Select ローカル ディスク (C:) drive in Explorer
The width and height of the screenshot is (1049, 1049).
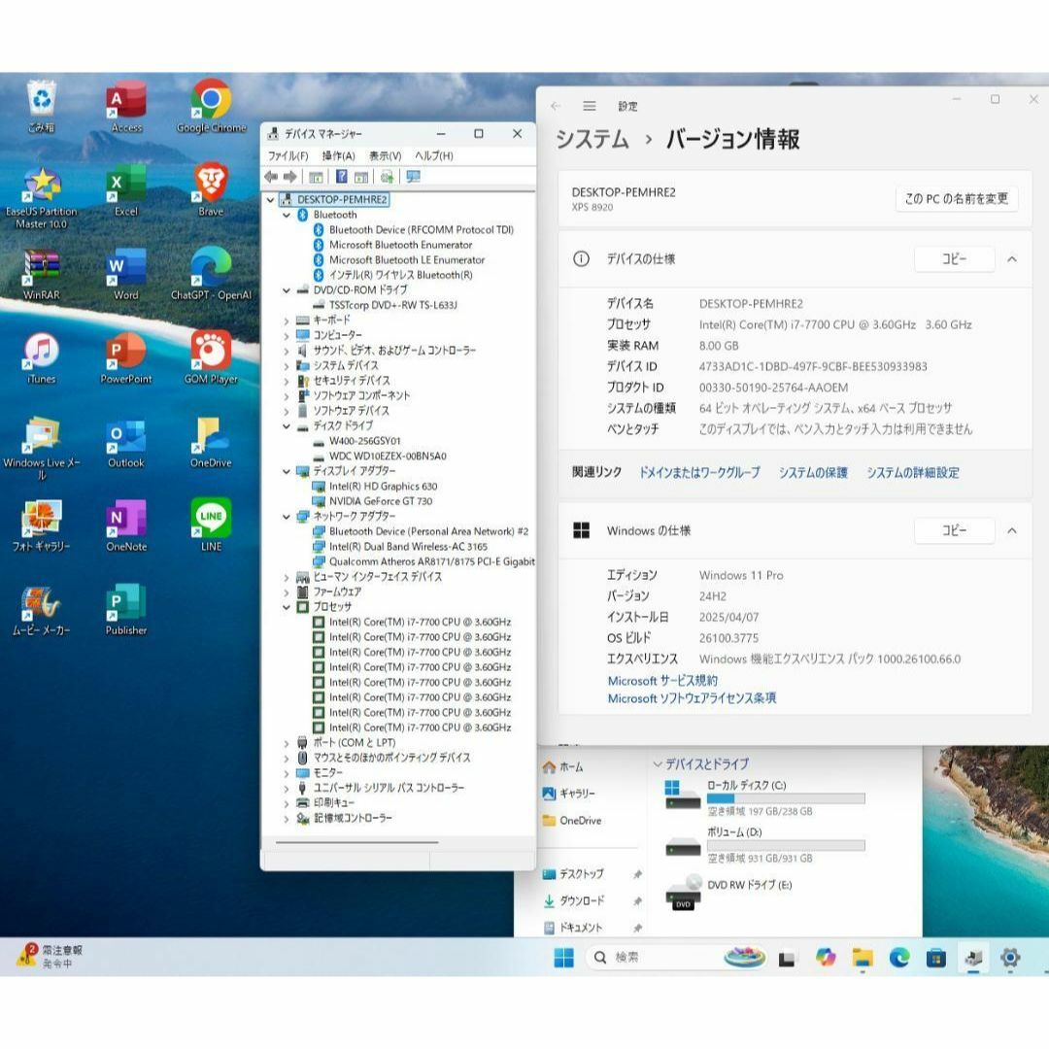coord(764,797)
